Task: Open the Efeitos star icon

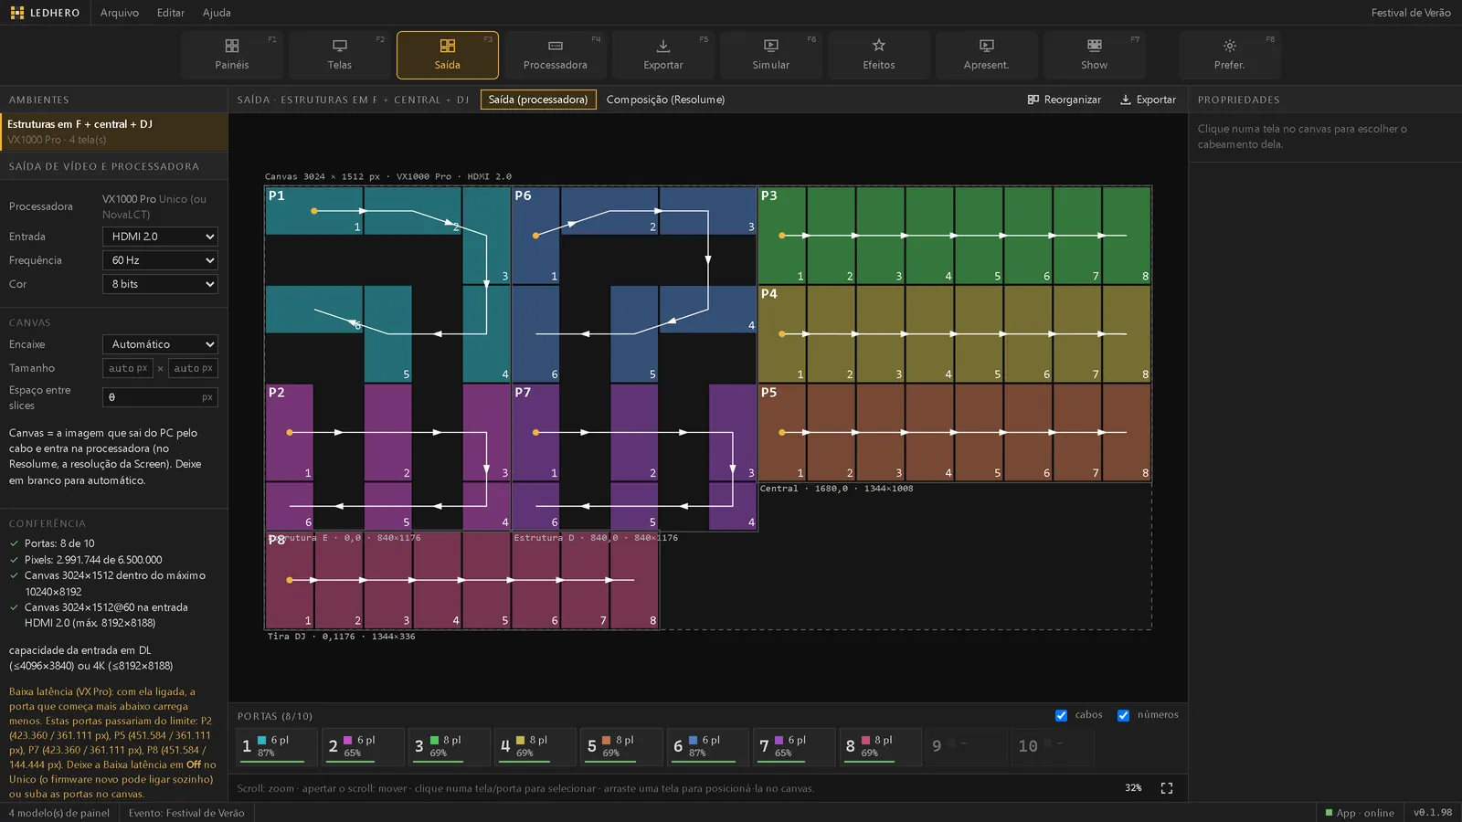Action: pos(879,46)
